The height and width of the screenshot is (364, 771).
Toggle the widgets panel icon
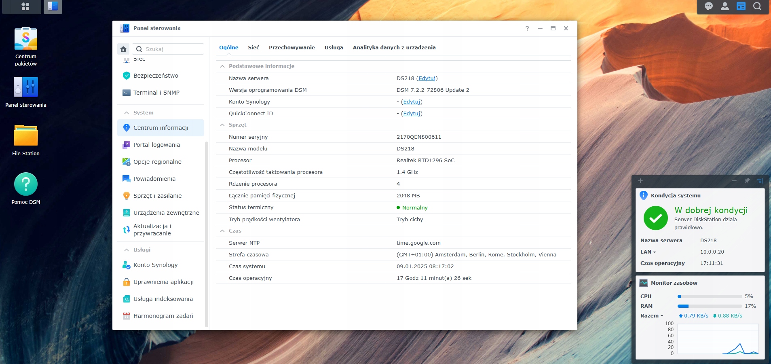pos(741,6)
